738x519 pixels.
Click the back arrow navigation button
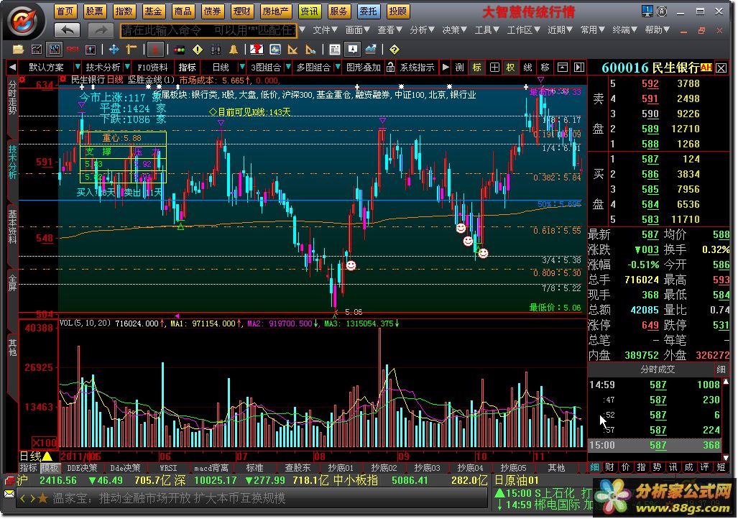67,31
